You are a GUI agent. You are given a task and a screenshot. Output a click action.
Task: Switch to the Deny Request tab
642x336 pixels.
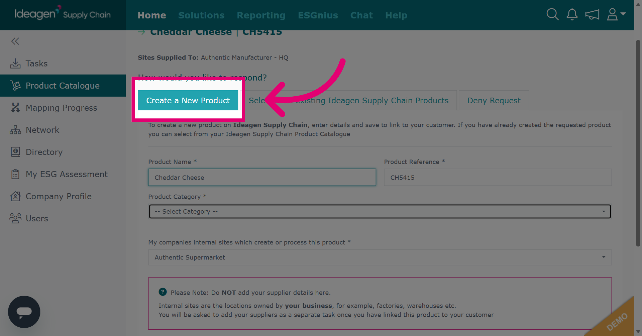point(494,100)
